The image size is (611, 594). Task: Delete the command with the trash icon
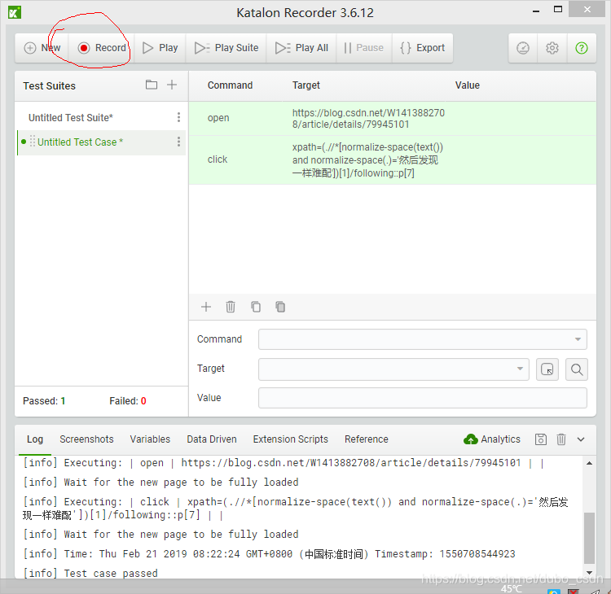[x=231, y=307]
